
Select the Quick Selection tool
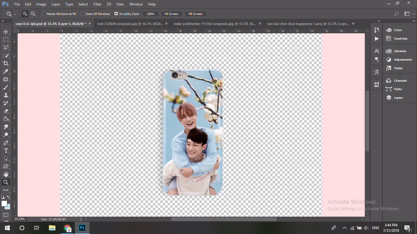[6, 55]
